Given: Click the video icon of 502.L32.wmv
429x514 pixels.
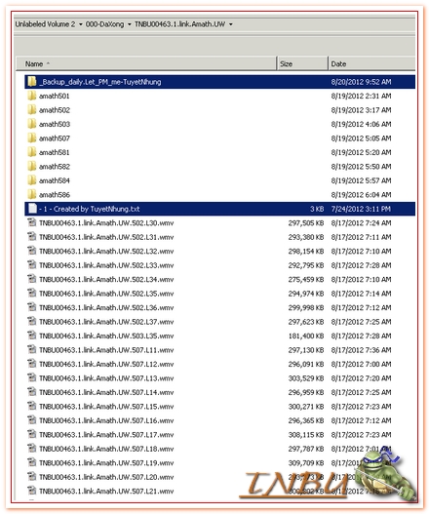Looking at the screenshot, I should point(32,251).
